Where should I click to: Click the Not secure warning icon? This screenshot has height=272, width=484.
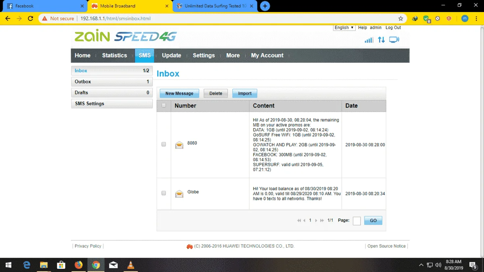point(44,19)
